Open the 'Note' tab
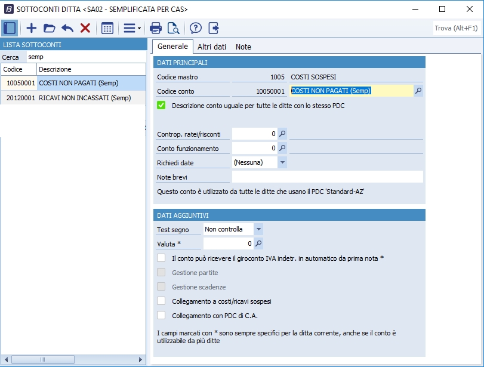 coord(243,47)
